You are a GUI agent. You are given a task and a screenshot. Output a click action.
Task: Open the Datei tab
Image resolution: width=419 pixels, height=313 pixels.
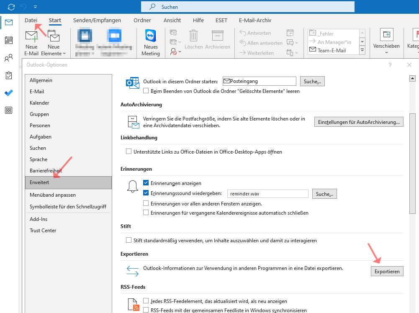[x=31, y=21]
